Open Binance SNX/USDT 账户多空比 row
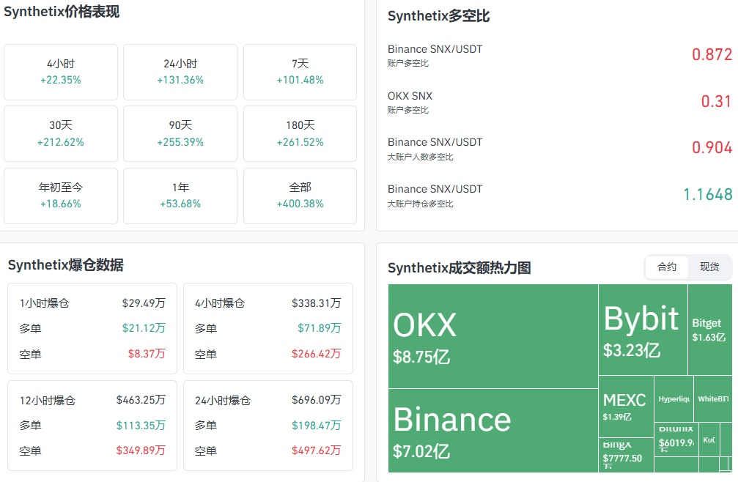The height and width of the screenshot is (482, 738). (560, 56)
